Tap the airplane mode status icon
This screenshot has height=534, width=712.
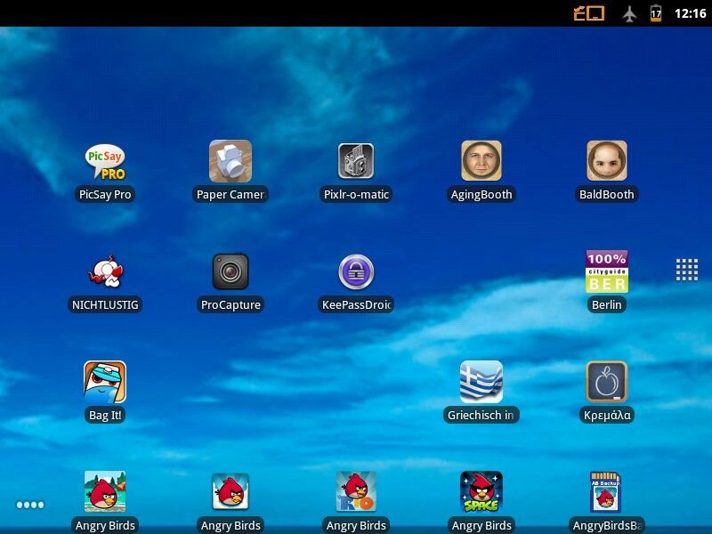629,13
